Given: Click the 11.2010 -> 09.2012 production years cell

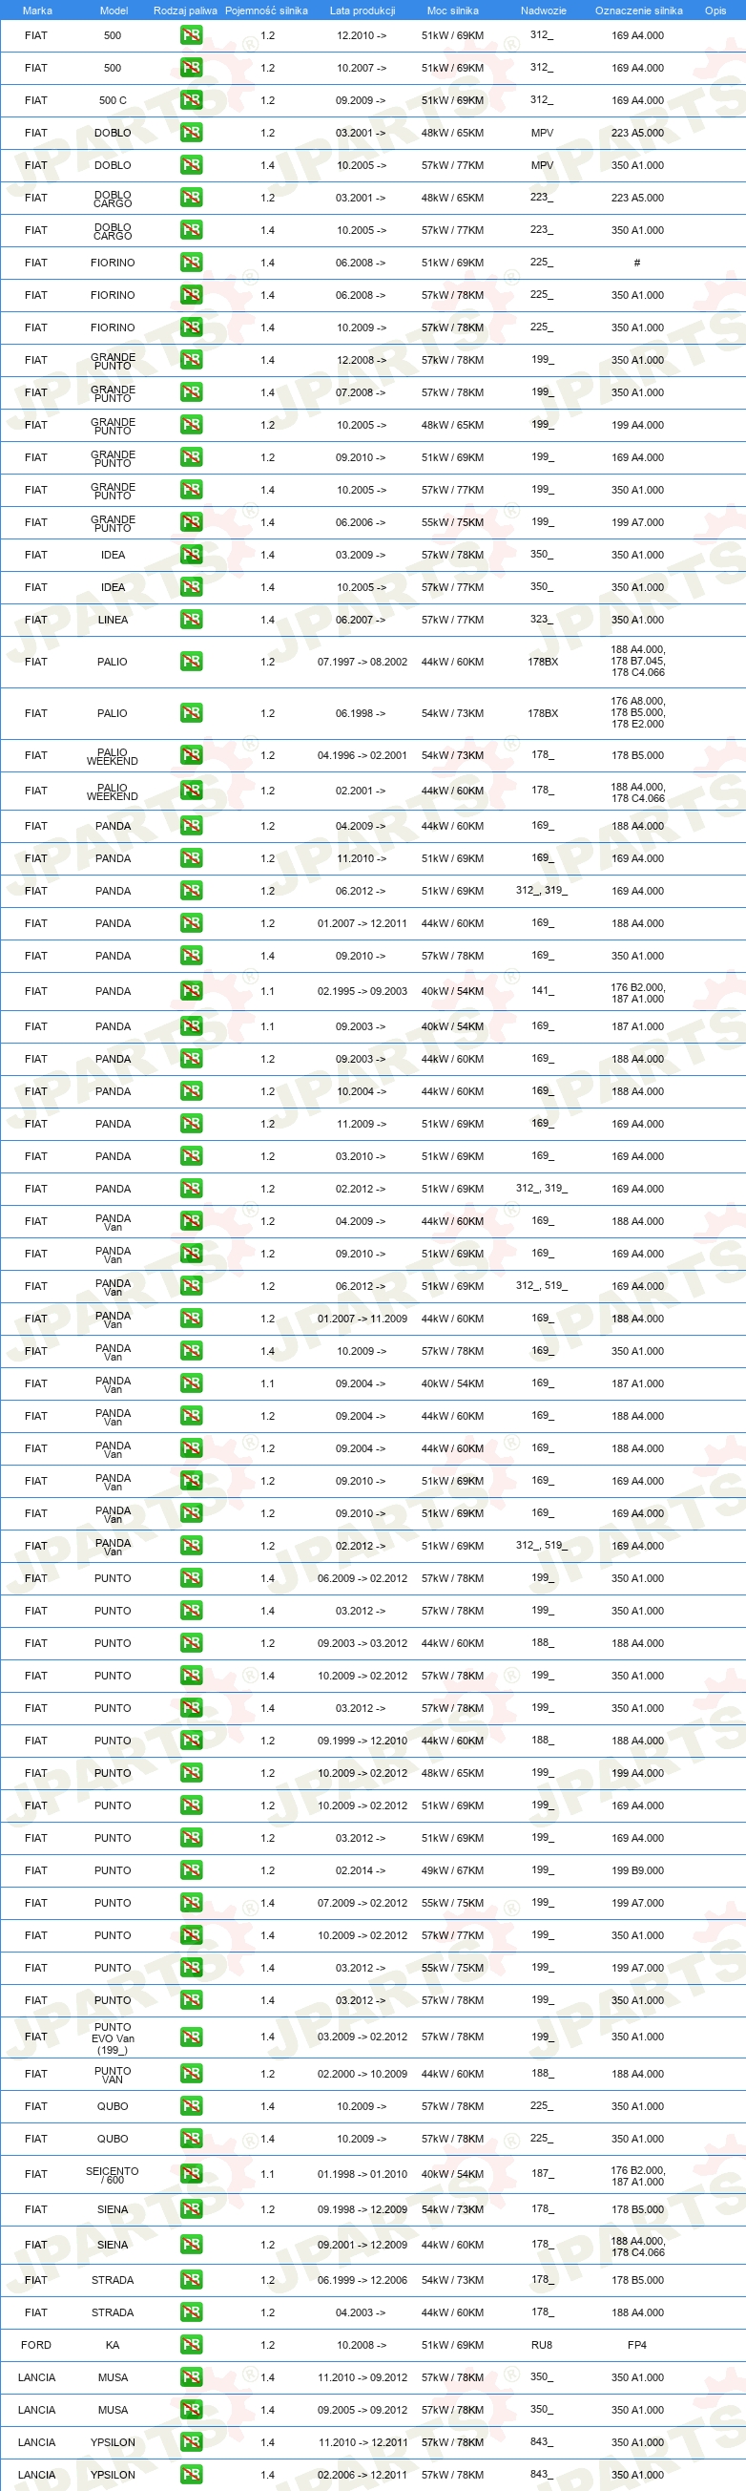Looking at the screenshot, I should (x=363, y=2378).
